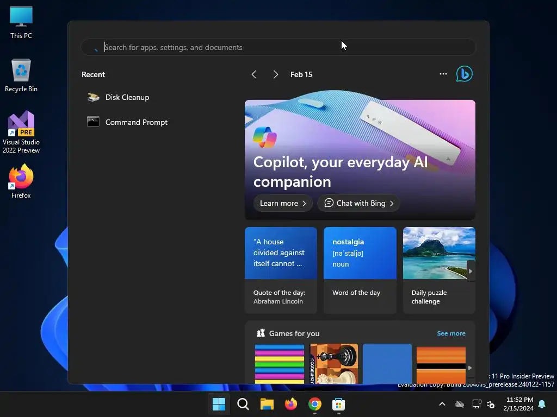Show hidden icons tray chevron
The height and width of the screenshot is (417, 557).
pyautogui.click(x=442, y=404)
